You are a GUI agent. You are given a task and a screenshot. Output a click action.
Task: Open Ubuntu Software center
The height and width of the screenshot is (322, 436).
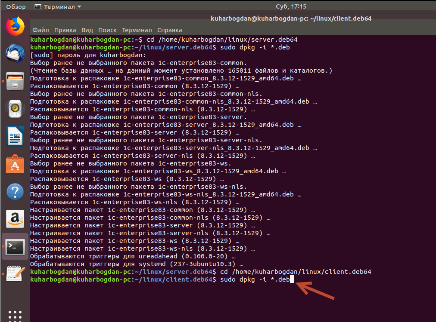pyautogui.click(x=15, y=164)
